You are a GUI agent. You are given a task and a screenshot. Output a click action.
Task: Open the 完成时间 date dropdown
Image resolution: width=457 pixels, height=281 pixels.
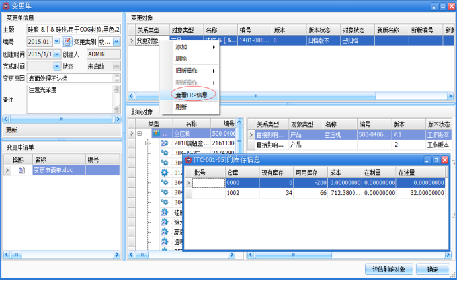(x=57, y=67)
